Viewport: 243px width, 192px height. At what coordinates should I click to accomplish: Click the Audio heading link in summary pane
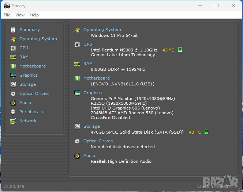tap(89, 155)
